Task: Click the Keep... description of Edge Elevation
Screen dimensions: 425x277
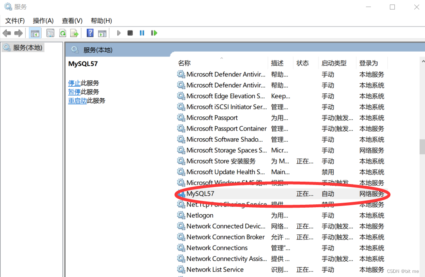Action: click(x=280, y=96)
